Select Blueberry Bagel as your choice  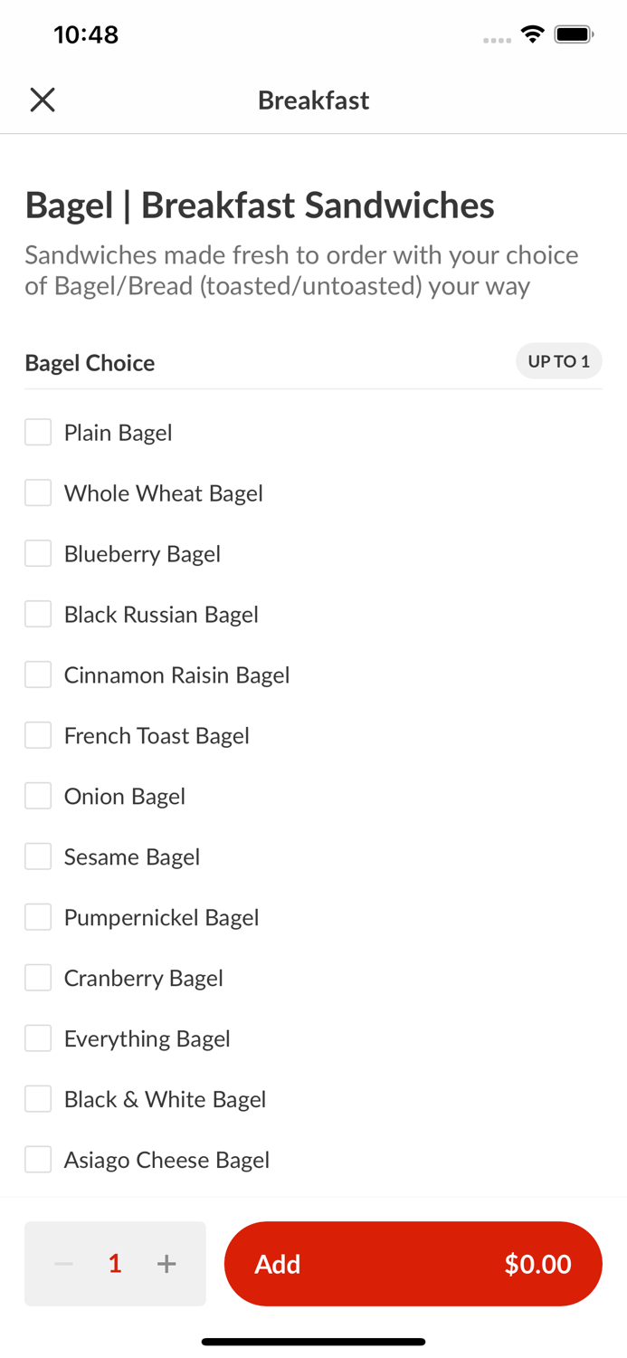(37, 553)
